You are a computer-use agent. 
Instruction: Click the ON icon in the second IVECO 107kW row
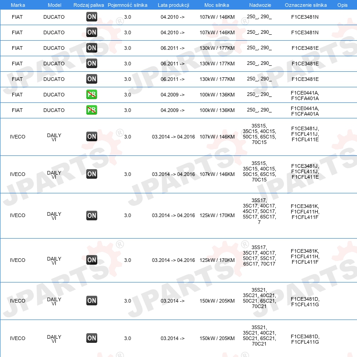91,174
